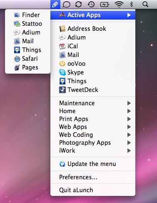
Task: Switch to Safari in Active Apps submenu
Action: click(x=27, y=59)
